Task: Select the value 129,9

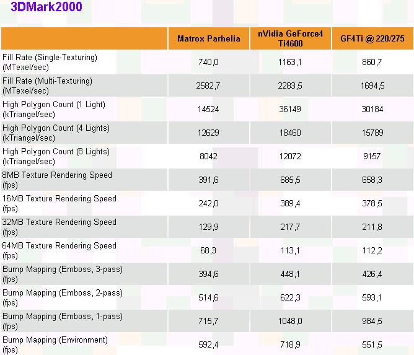Action: click(208, 227)
